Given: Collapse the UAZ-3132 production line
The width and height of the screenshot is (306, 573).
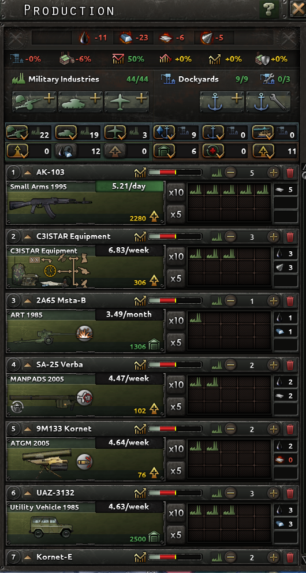Looking at the screenshot, I should point(28,493).
